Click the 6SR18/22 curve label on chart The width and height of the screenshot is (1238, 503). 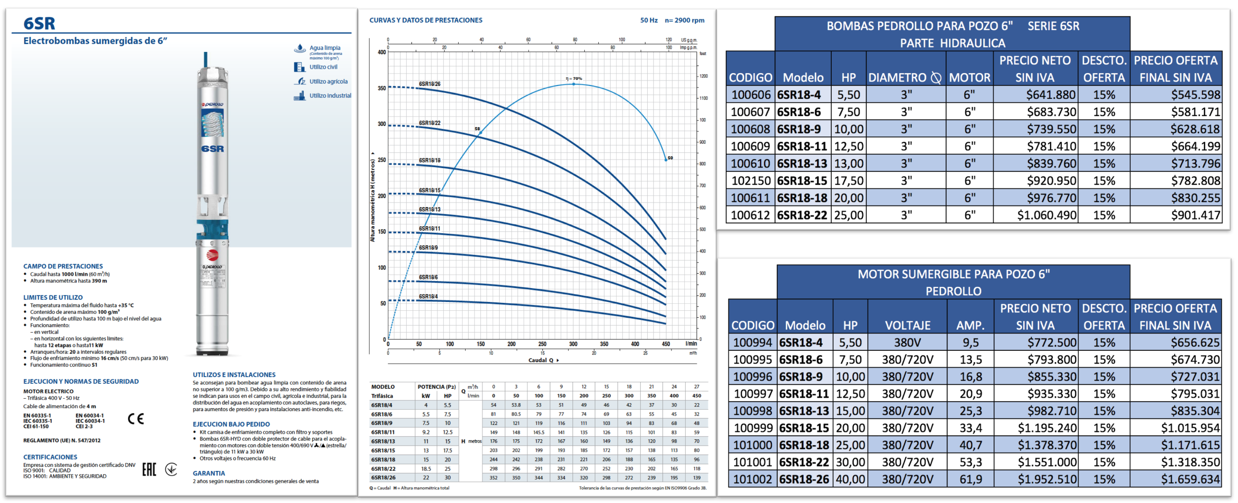coord(429,123)
